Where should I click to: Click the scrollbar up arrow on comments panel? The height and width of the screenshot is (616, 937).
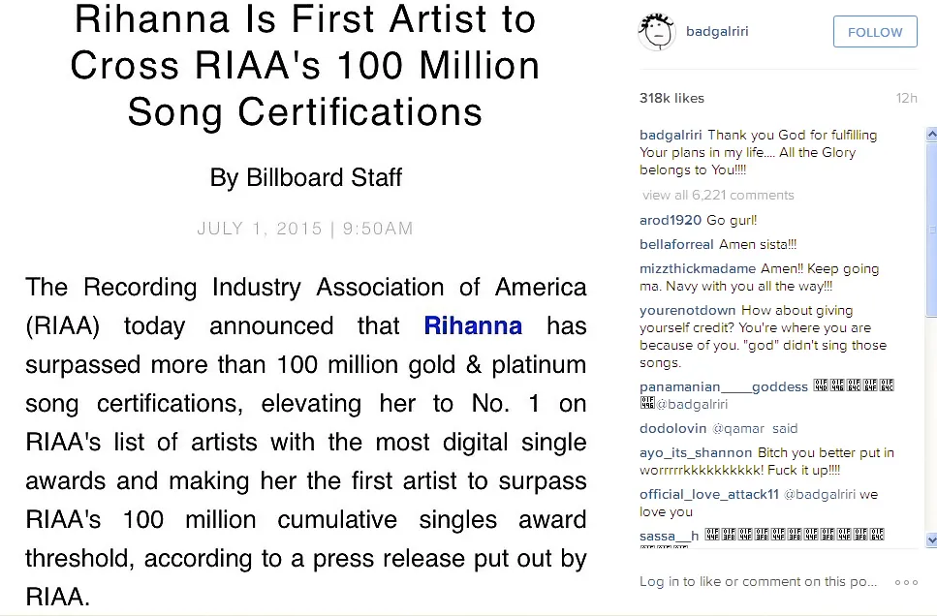(931, 133)
